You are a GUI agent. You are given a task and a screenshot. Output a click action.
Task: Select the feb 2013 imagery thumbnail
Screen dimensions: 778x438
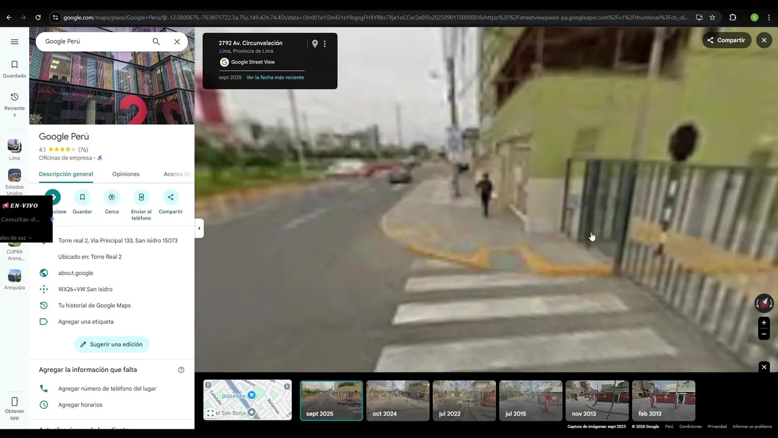[664, 400]
